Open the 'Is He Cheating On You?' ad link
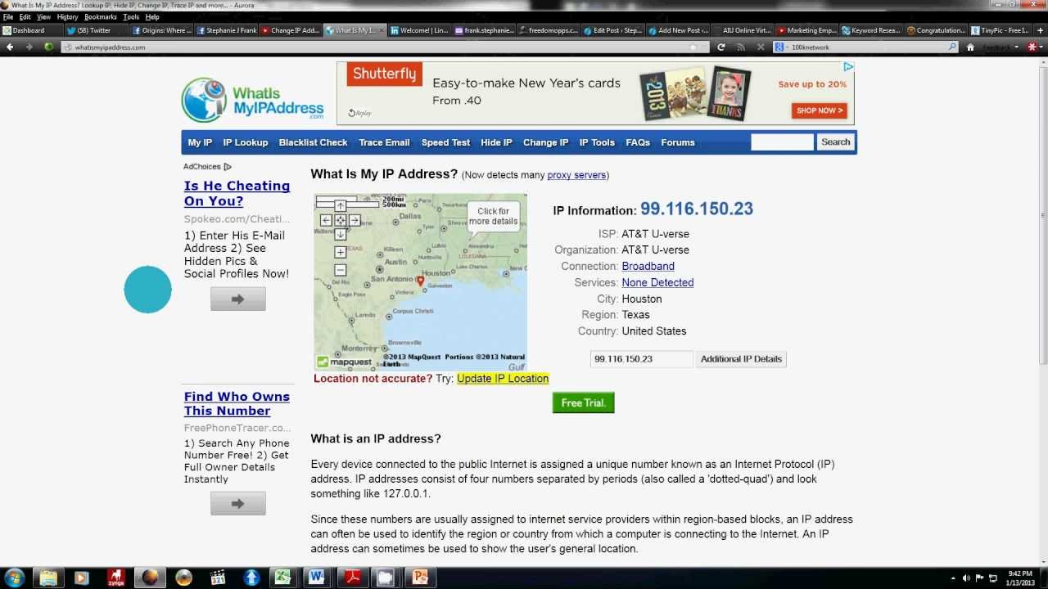 [x=237, y=194]
